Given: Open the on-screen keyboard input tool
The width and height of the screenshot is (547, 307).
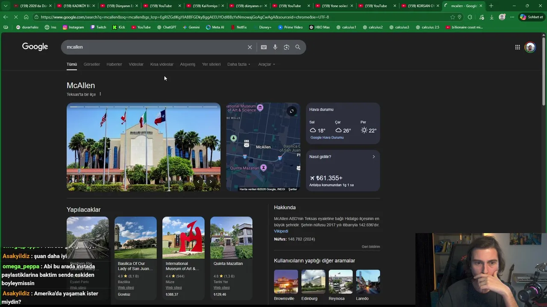Looking at the screenshot, I should (264, 47).
